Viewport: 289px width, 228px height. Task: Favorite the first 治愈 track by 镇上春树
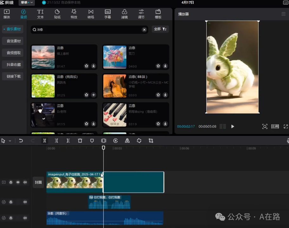[x=87, y=66]
